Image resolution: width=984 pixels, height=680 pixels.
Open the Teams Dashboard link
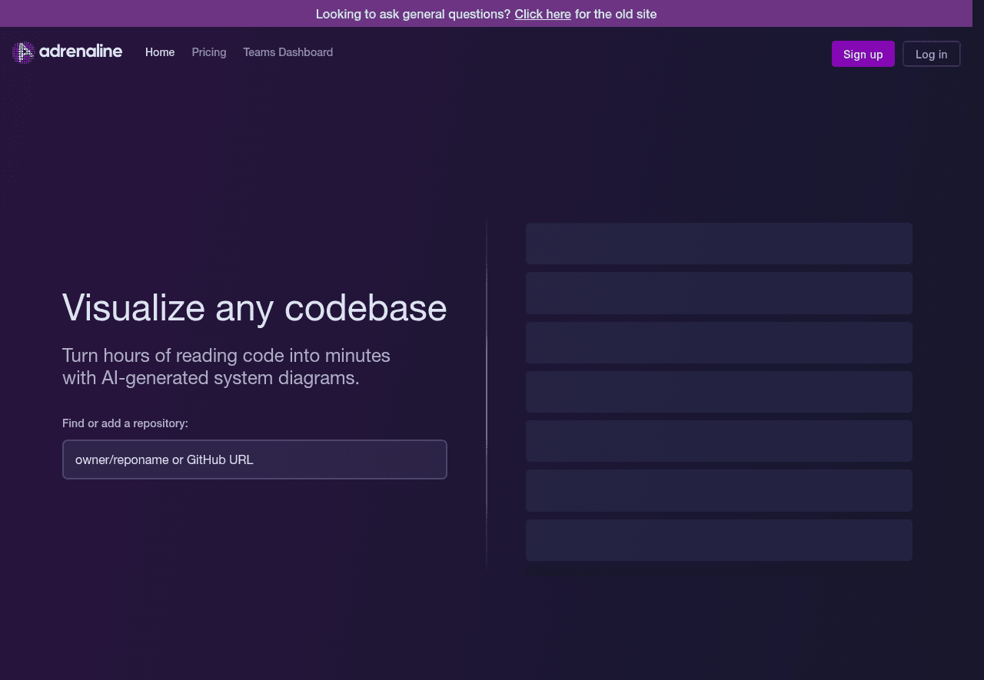click(x=288, y=52)
